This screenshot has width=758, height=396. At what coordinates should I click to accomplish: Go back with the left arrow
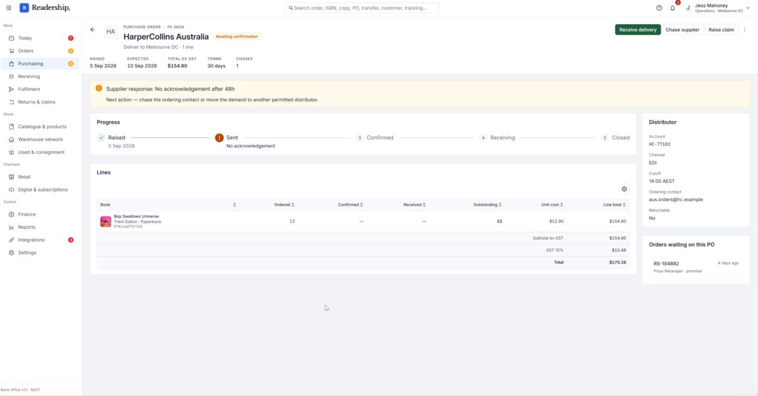[93, 30]
